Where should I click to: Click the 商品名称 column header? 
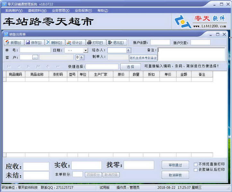pos(37,74)
